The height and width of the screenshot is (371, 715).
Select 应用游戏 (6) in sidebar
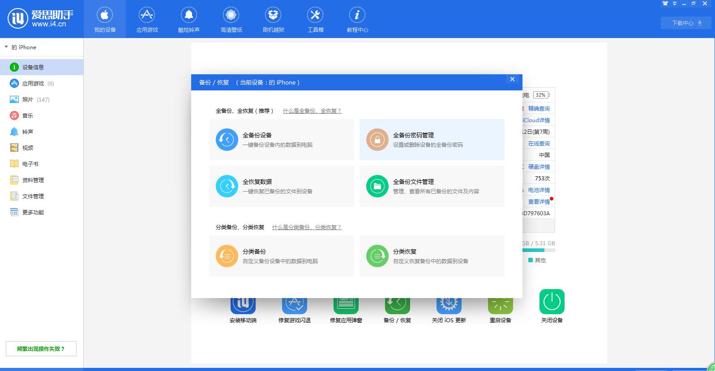(42, 83)
